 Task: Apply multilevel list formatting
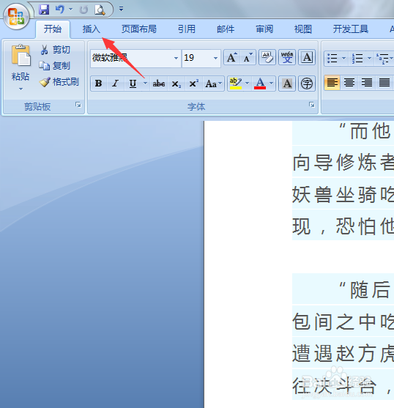(x=383, y=58)
